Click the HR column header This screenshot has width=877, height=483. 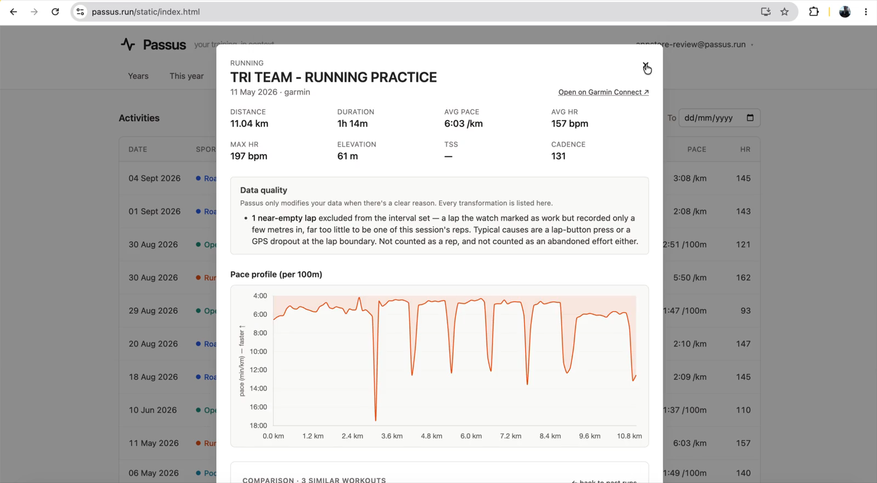click(745, 150)
